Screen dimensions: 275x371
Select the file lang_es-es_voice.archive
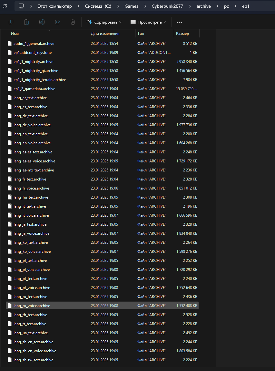click(102, 161)
